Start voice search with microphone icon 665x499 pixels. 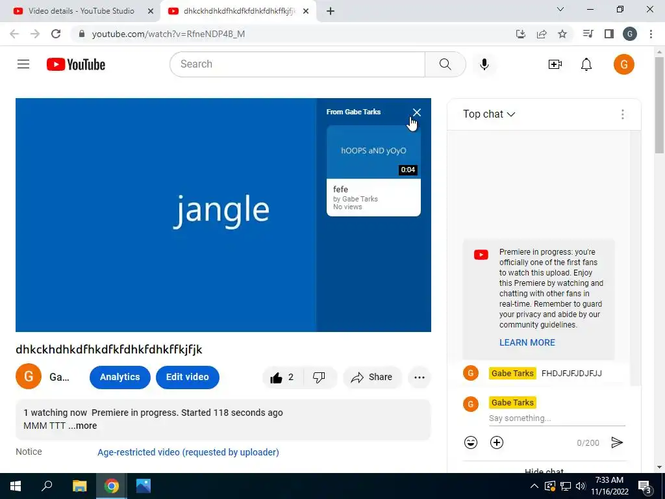[484, 64]
